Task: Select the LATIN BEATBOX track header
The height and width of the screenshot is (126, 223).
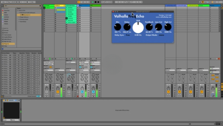Action: [x=71, y=6]
